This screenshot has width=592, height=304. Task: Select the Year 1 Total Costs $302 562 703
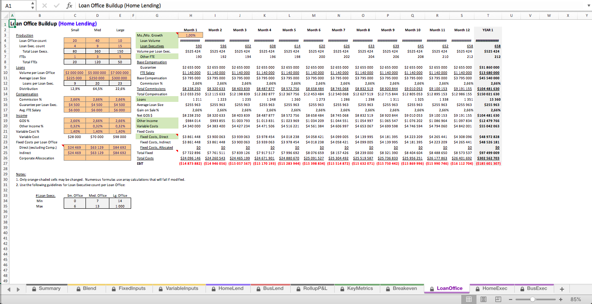[489, 158]
